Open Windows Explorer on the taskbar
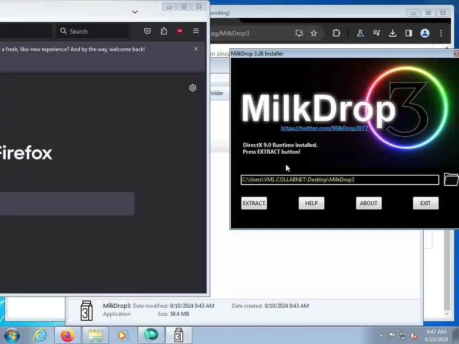The image size is (459, 344). 95,335
